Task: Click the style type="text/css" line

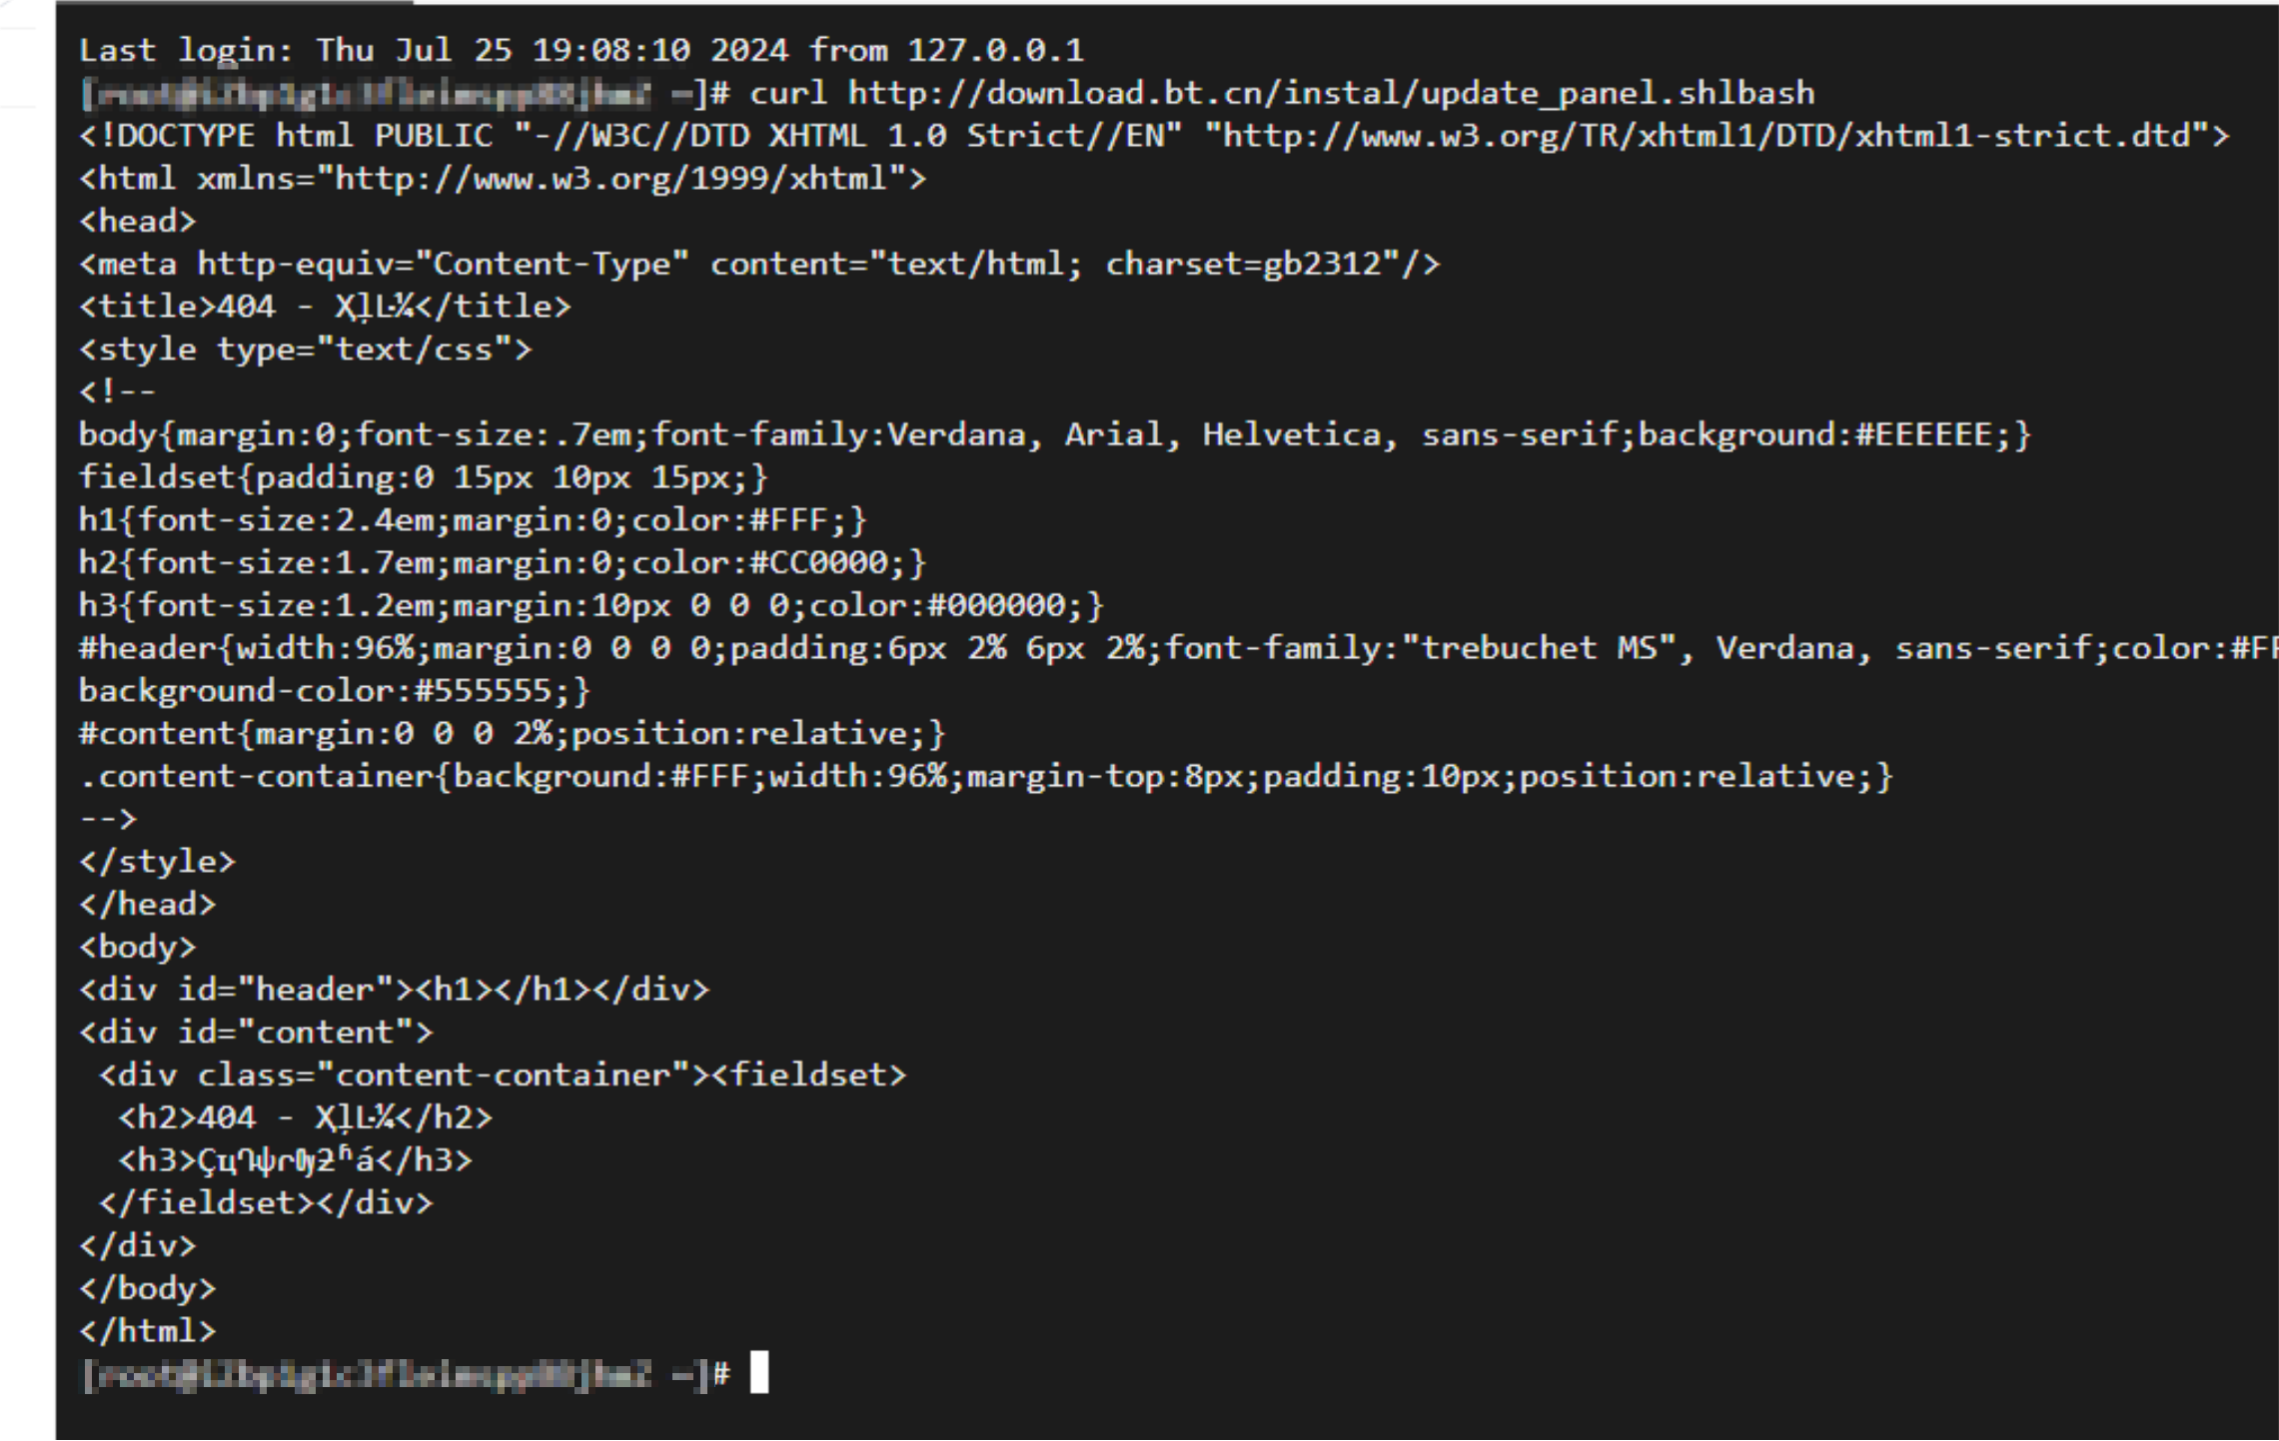Action: [305, 350]
